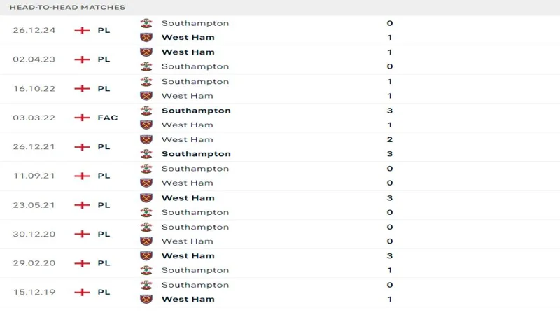Click England flag beside 30.12.20 match

[x=83, y=234]
